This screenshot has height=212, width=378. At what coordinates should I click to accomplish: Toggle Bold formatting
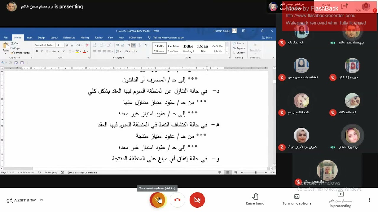point(37,51)
